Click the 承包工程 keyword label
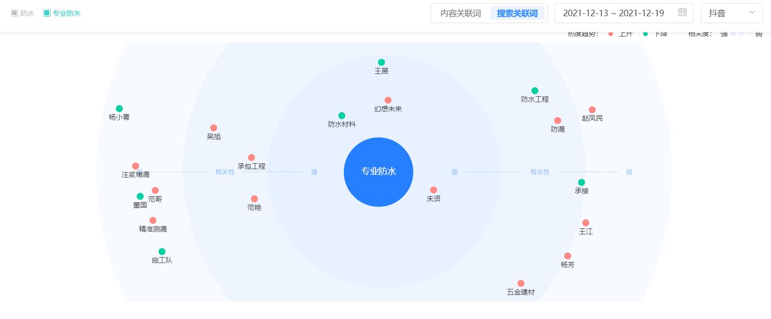The height and width of the screenshot is (319, 771). pyautogui.click(x=252, y=166)
